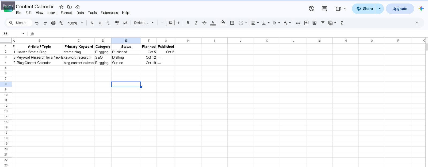Insert chart icon
The image size is (428, 167).
click(315, 23)
